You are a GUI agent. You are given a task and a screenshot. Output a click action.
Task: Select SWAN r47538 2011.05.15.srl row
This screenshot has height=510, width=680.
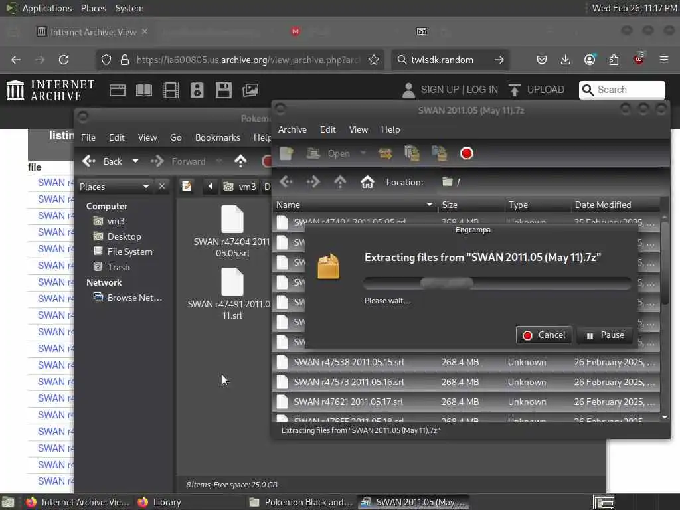[466, 362]
